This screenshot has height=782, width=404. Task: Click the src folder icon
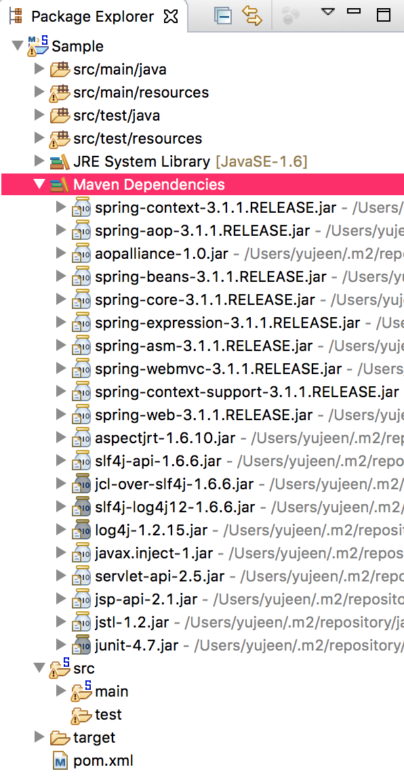(60, 668)
